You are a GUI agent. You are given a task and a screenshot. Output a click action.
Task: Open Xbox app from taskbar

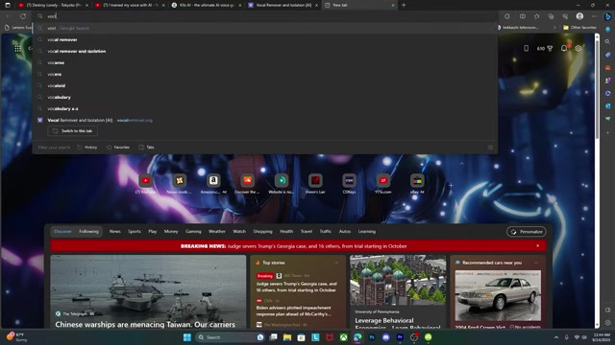(344, 337)
